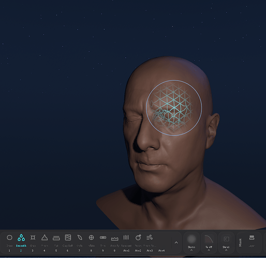
Task: Select the Flat brush tool
Action: [x=56, y=238]
